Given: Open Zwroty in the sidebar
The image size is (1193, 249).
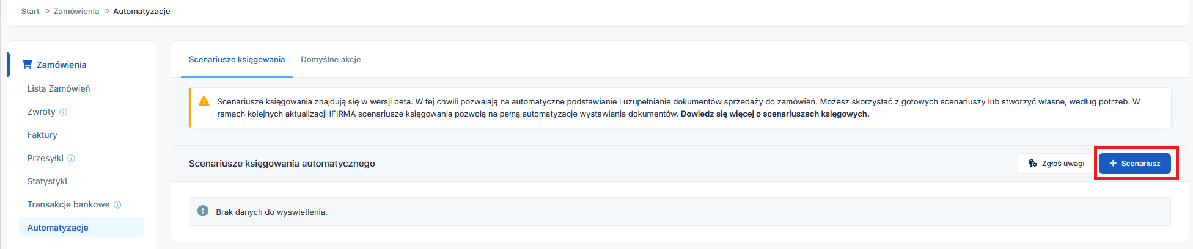Looking at the screenshot, I should [x=41, y=112].
